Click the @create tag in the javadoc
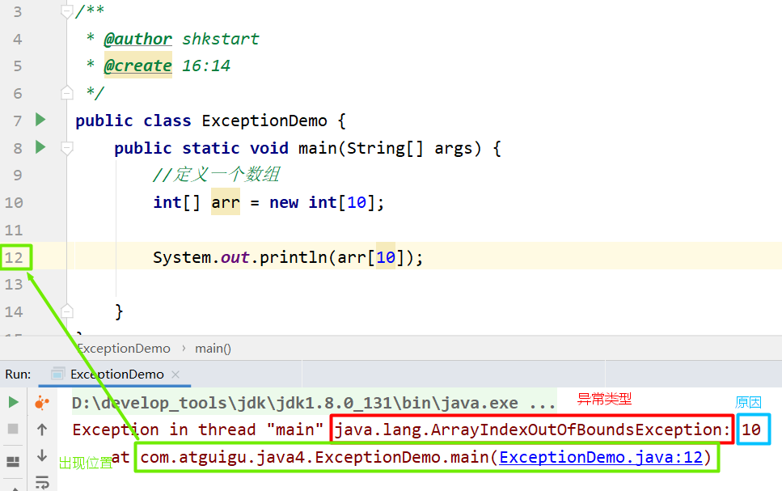Image resolution: width=782 pixels, height=491 pixels. (x=137, y=66)
